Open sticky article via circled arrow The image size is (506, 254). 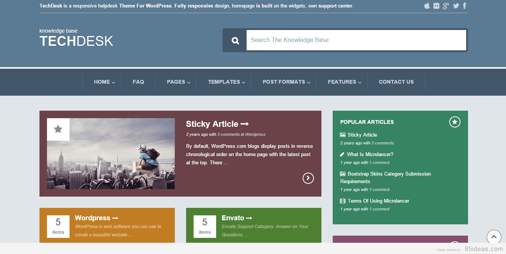pos(308,178)
